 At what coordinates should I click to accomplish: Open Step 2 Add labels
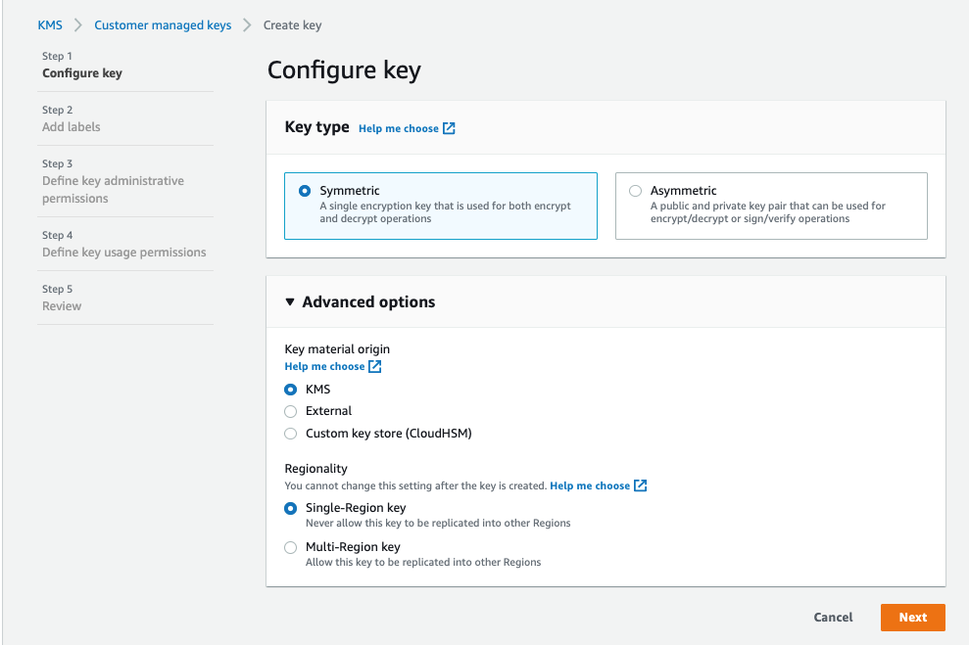coord(70,126)
